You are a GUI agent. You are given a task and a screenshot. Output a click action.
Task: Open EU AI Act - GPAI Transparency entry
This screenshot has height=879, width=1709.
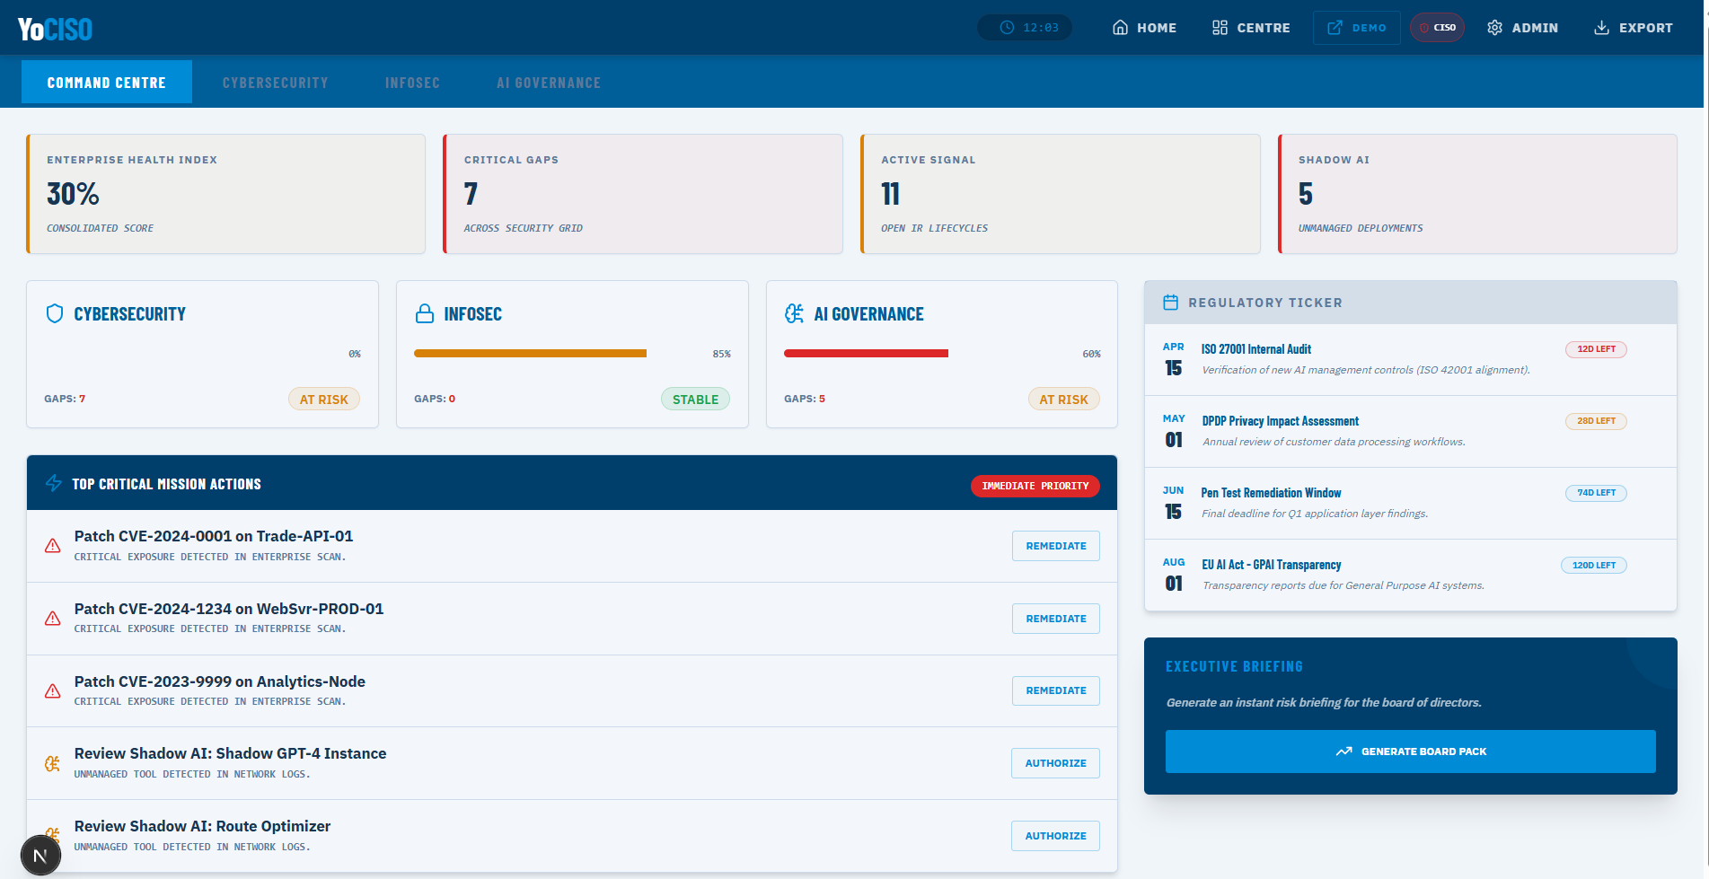[x=1410, y=575]
